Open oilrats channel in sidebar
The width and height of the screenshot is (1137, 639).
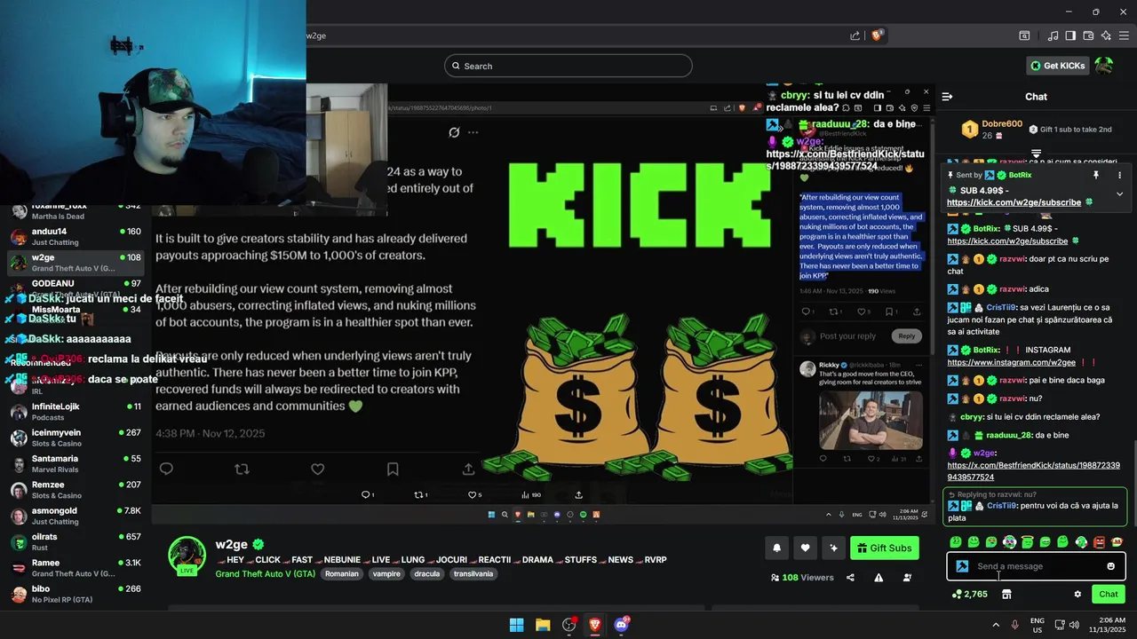pos(76,541)
